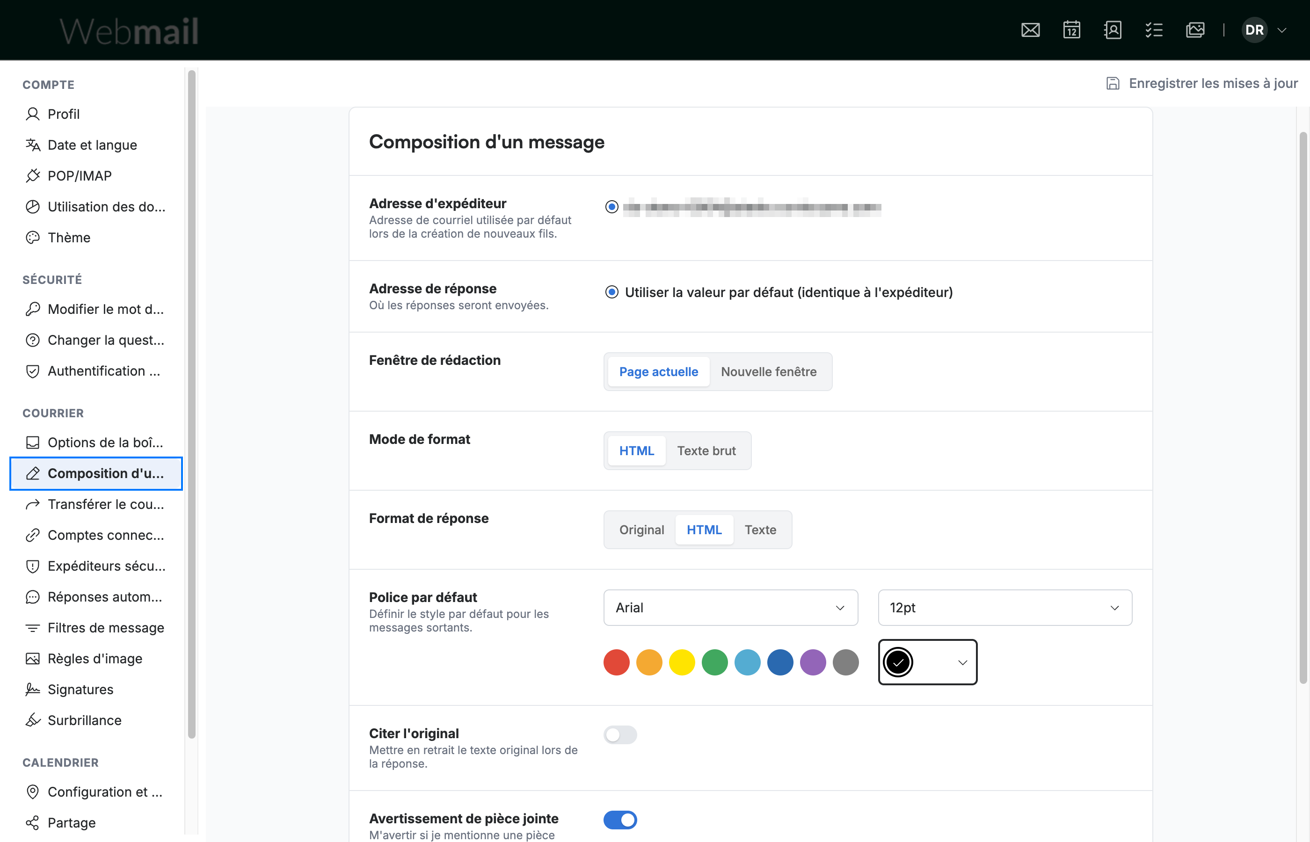Image resolution: width=1310 pixels, height=842 pixels.
Task: Expand the account menu chevron beside DR
Action: [x=1281, y=30]
